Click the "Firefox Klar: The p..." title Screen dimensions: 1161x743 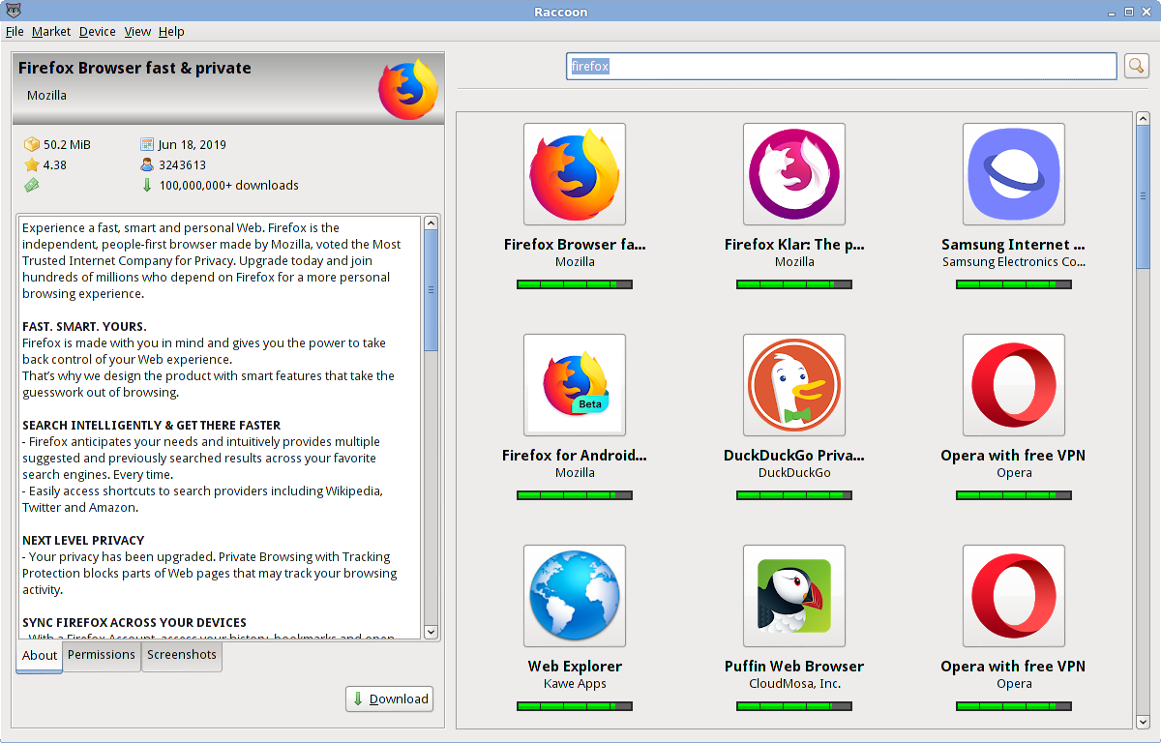point(794,245)
